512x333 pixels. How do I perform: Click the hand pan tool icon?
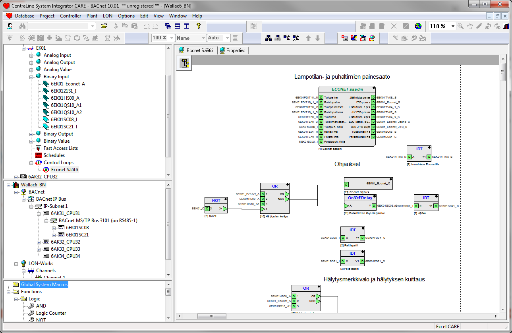pos(470,26)
